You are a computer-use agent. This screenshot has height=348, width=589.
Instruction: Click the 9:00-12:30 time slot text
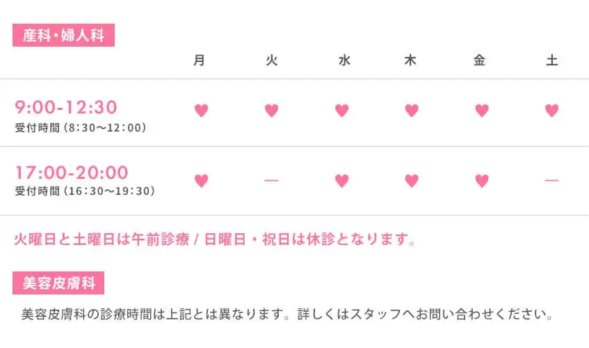click(x=66, y=107)
